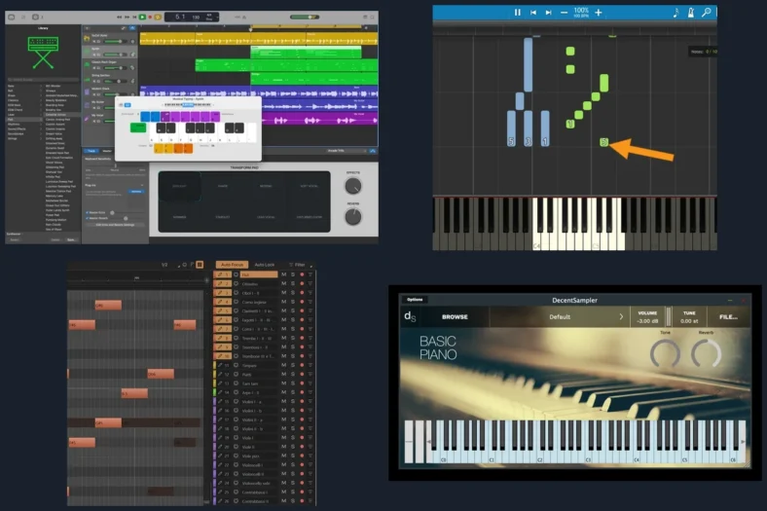Click the Library sound search field
Viewport: 767px width, 511px height.
click(x=43, y=80)
